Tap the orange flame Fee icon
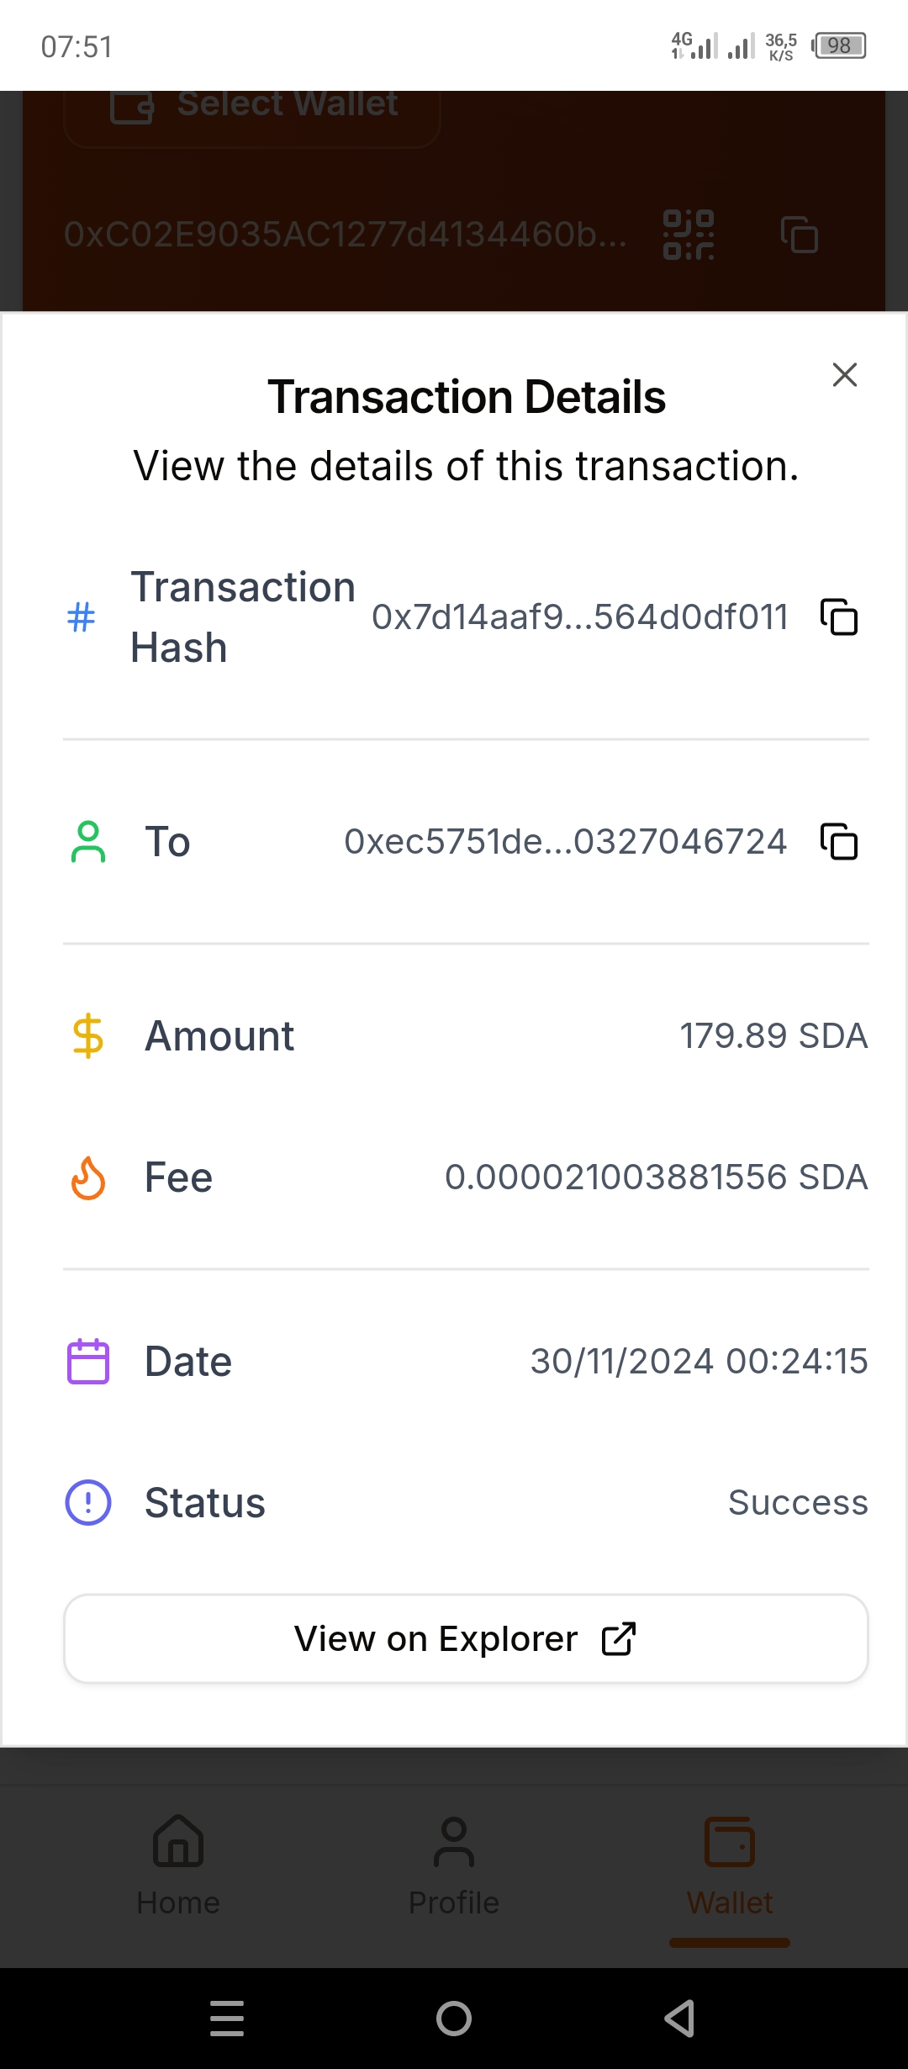Screen dimensions: 908x2069 pyautogui.click(x=87, y=1177)
